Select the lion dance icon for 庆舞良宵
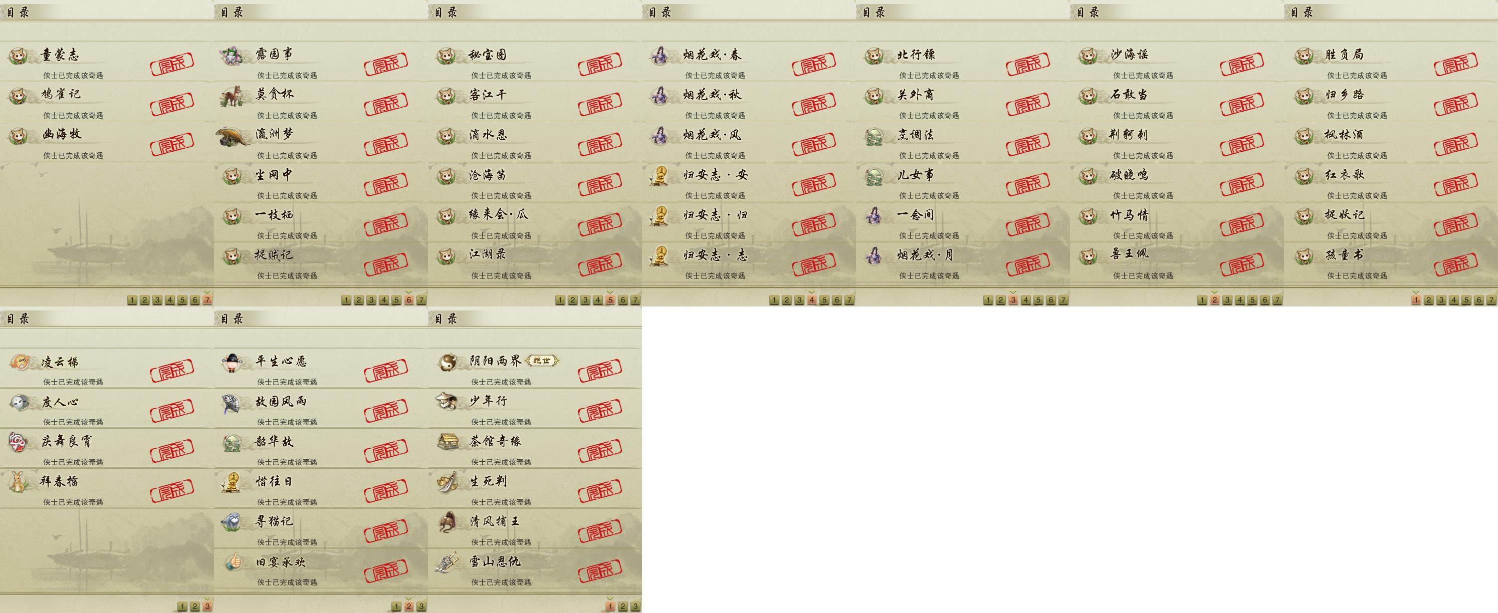 (x=18, y=442)
